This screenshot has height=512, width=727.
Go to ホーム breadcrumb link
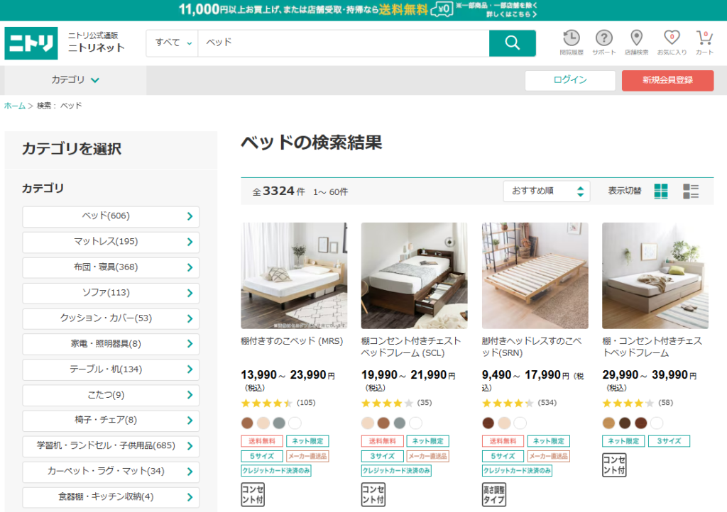(15, 106)
